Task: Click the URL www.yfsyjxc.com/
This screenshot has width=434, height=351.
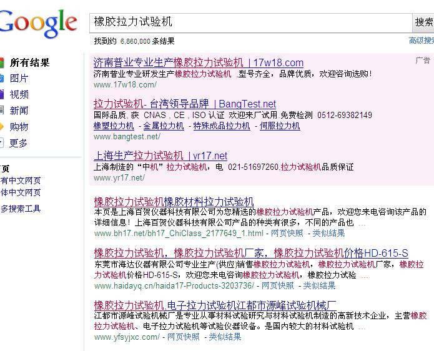Action: coord(127,337)
